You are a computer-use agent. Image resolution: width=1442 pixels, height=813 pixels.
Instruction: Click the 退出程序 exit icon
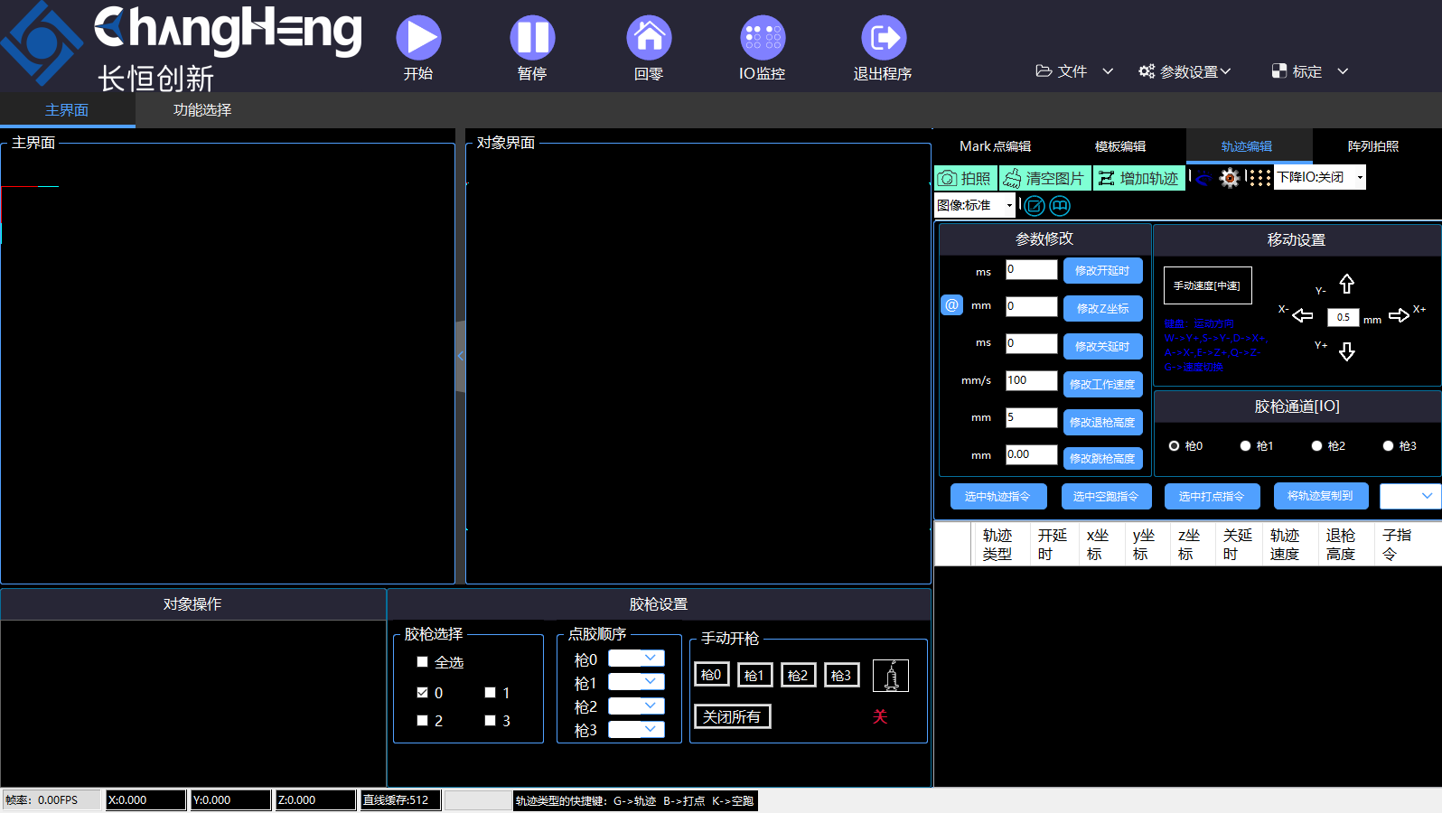pos(883,38)
